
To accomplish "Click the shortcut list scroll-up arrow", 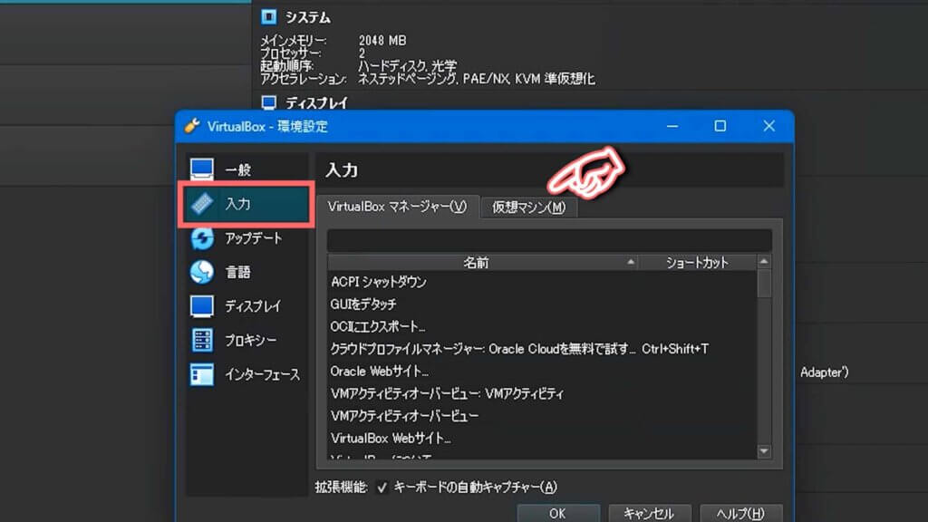I will coord(764,262).
